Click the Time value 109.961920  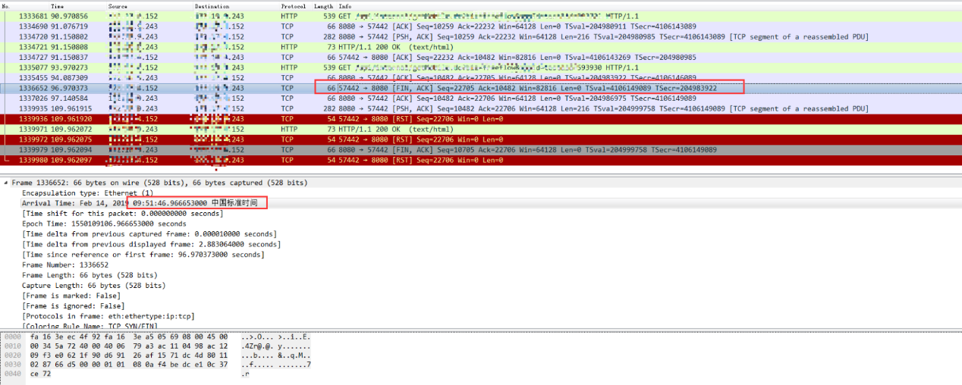[72, 119]
